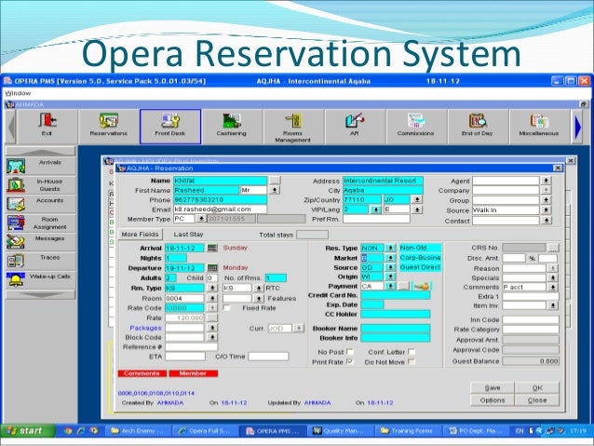594x446 pixels.
Task: Open the Member Type dropdown
Action: coord(201,219)
